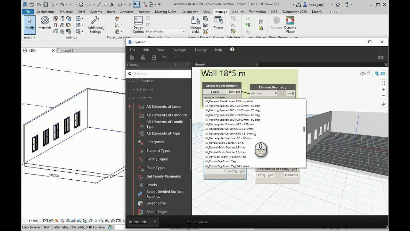Click the Macro Security shield icon in Revit
The image size is (410, 231).
click(x=261, y=28)
